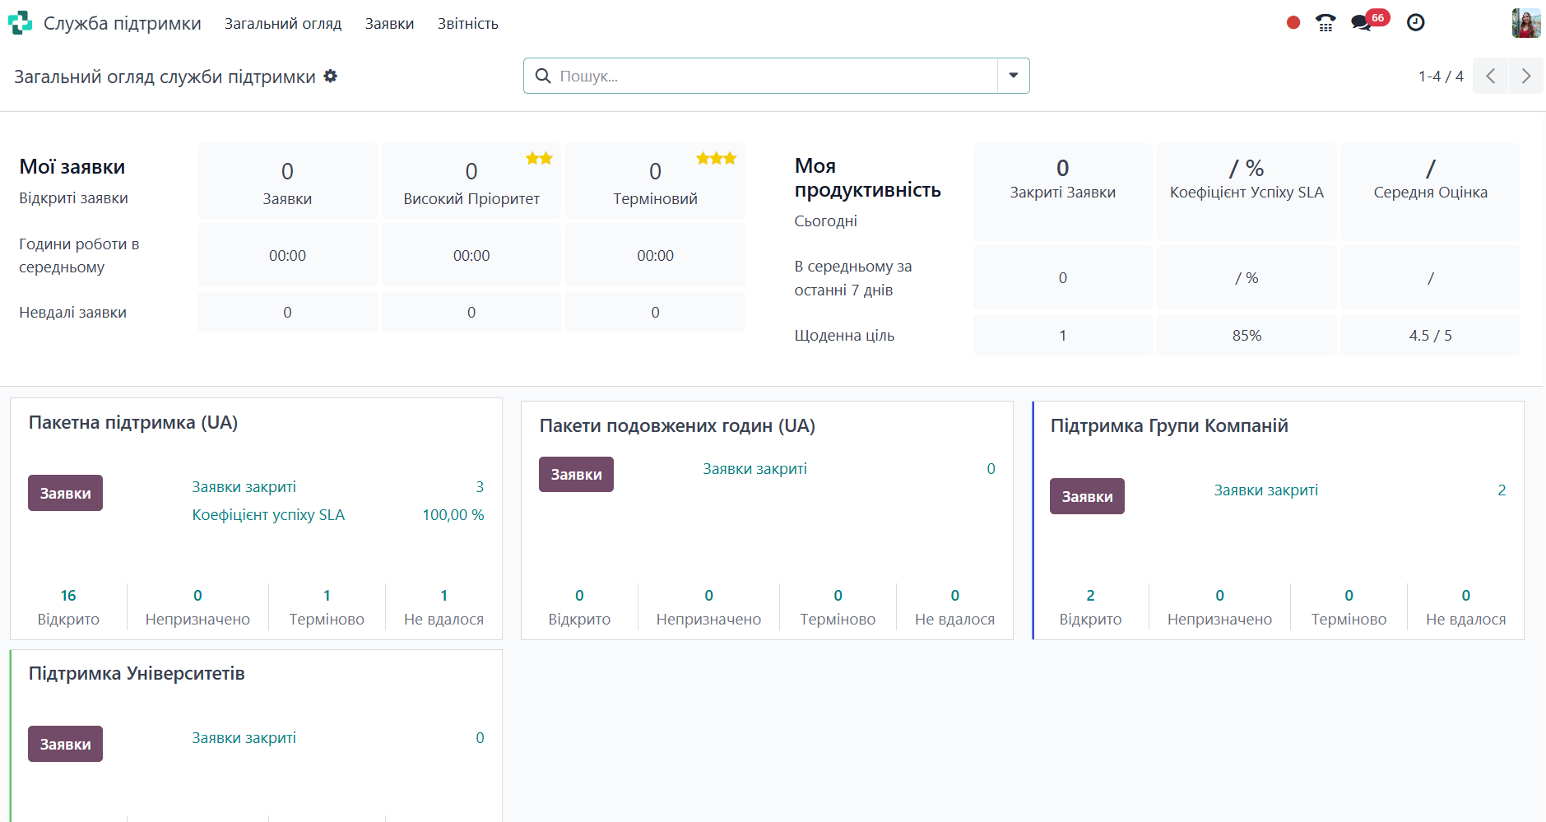
Task: Open Коефіцієнт Успіху SLA today tile
Action: click(1247, 193)
